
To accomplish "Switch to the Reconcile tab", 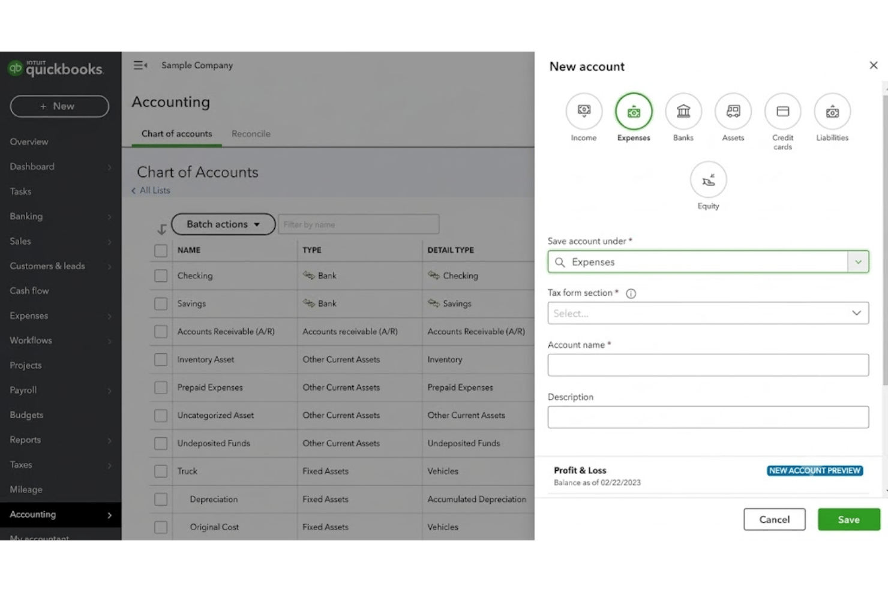I will [251, 134].
